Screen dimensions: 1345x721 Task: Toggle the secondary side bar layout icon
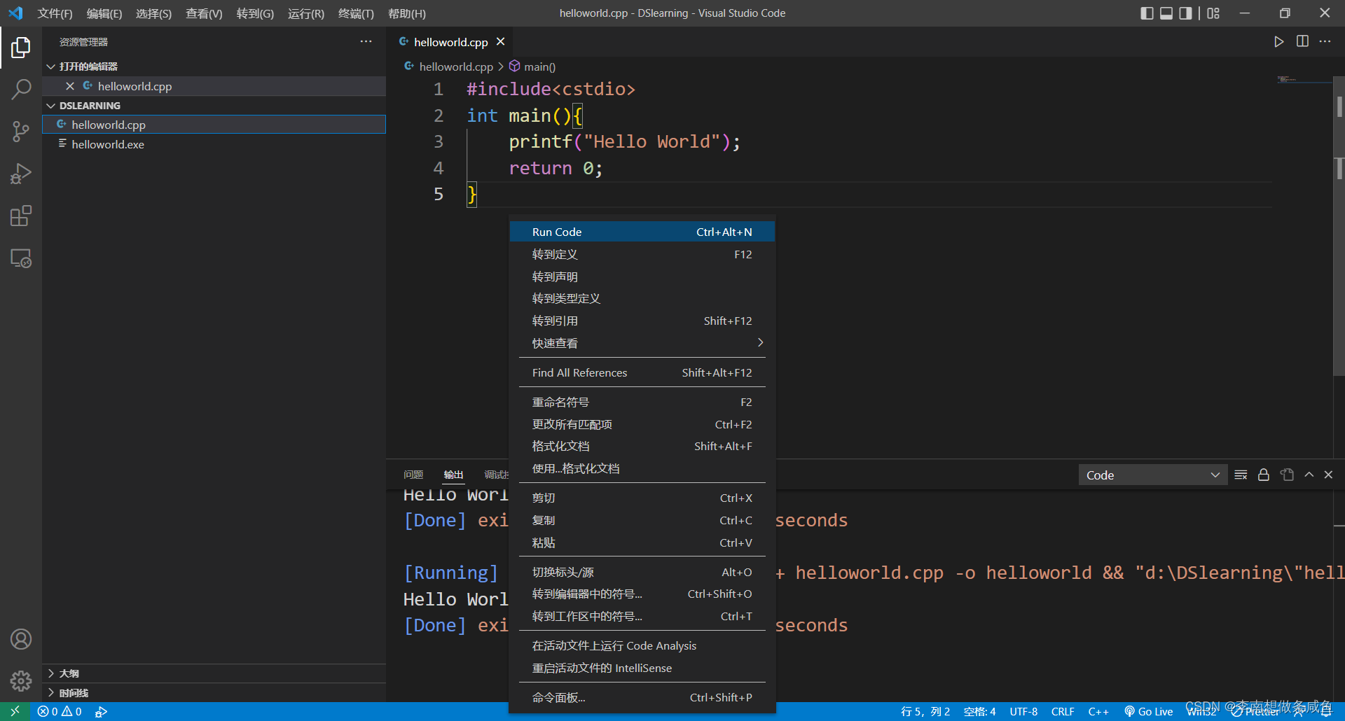click(x=1185, y=13)
